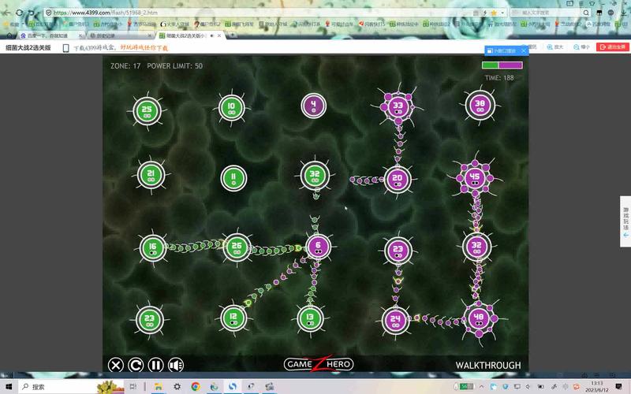
Task: Select the purple cell numbered 6
Action: [x=317, y=247]
